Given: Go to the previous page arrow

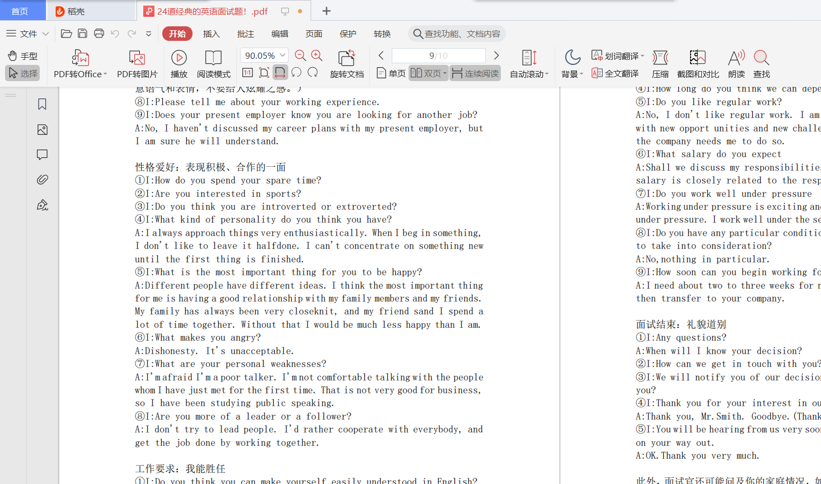Looking at the screenshot, I should 381,55.
